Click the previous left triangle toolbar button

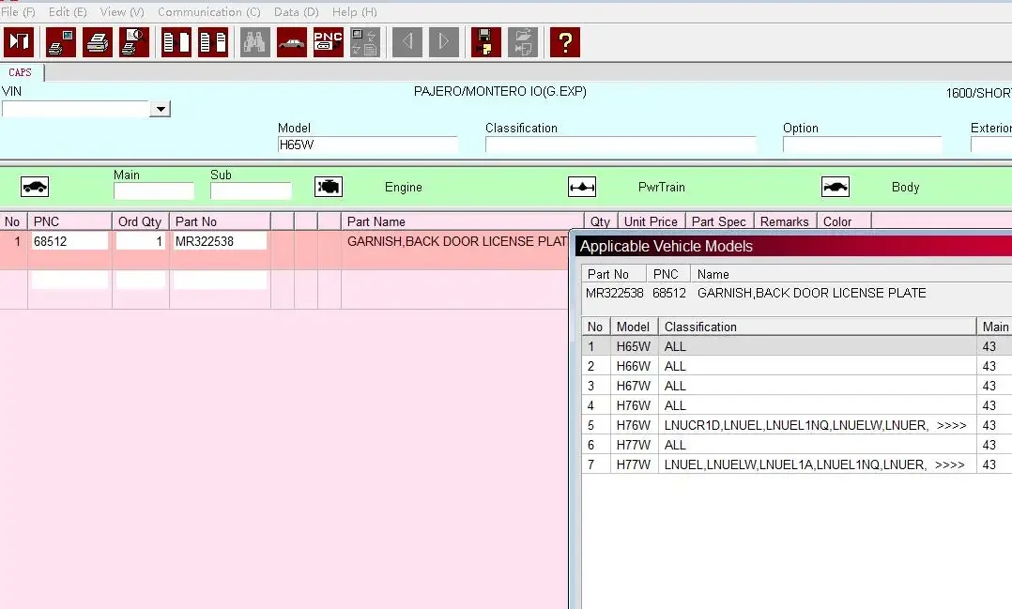pos(407,42)
